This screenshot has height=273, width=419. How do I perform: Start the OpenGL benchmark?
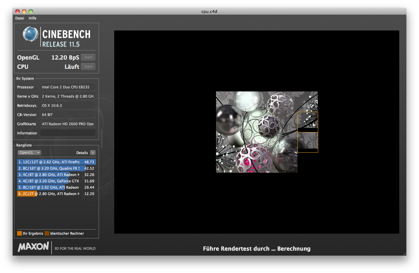coord(88,57)
